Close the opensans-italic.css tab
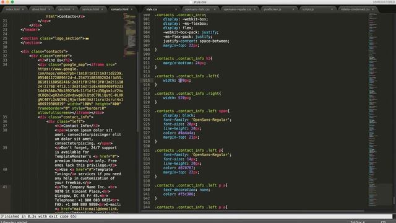Image resolution: width=396 pixels, height=223 pixels. (215, 9)
